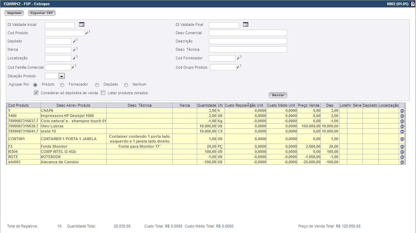The width and height of the screenshot is (416, 233).
Task: Open help question mark icon
Action: (x=413, y=4)
